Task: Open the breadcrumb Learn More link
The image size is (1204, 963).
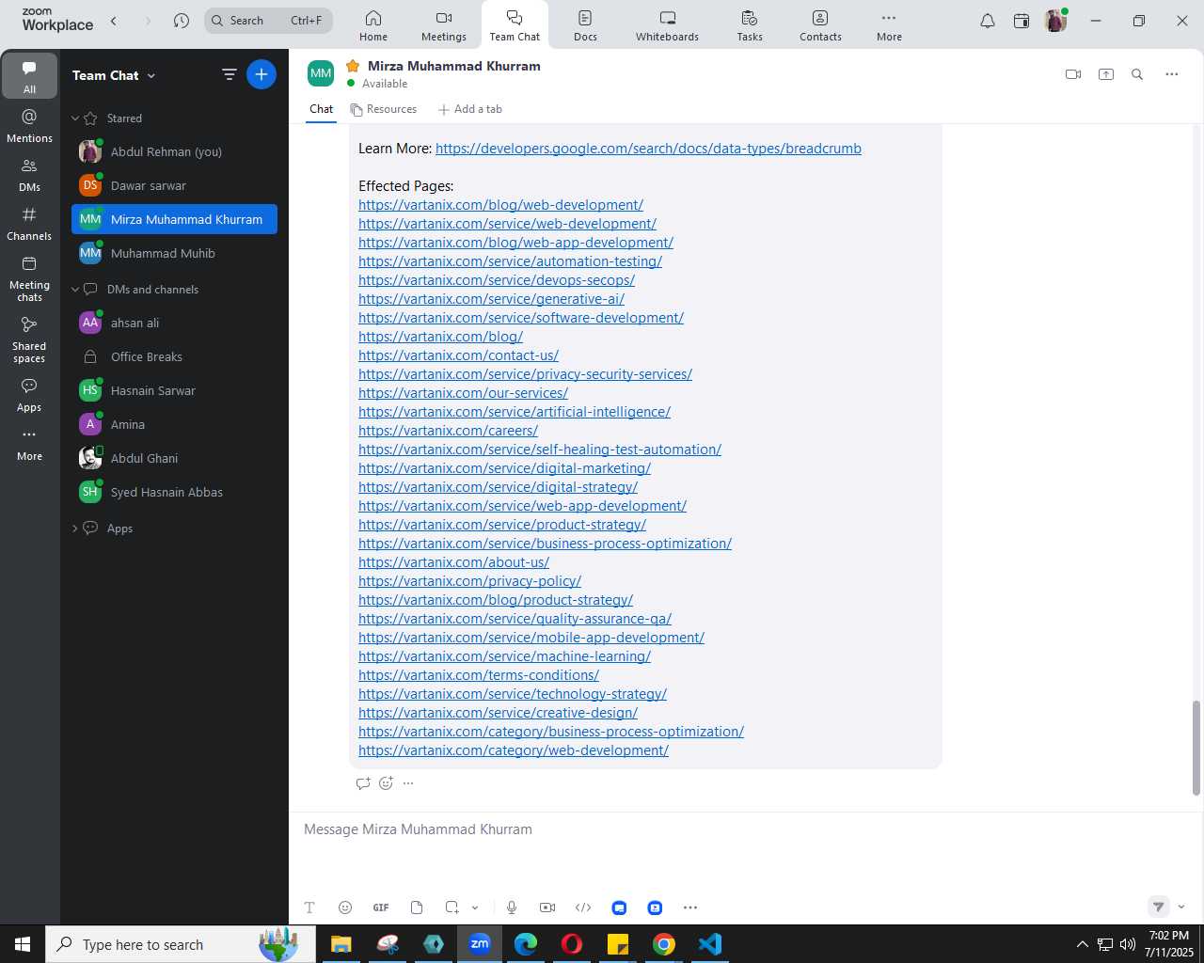Action: coord(648,149)
